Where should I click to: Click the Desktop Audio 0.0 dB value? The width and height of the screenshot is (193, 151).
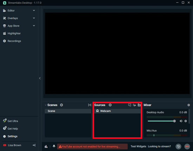[183, 112]
